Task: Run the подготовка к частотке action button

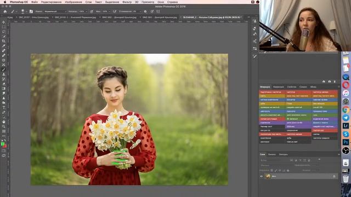Action: (x=272, y=92)
